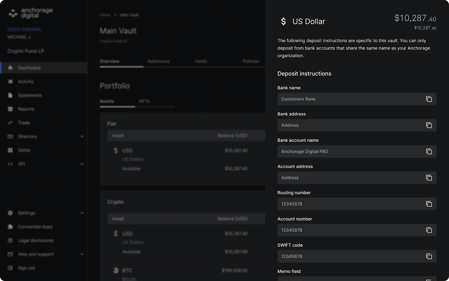Click the USD dollar icon in Fiat table

pos(116,151)
